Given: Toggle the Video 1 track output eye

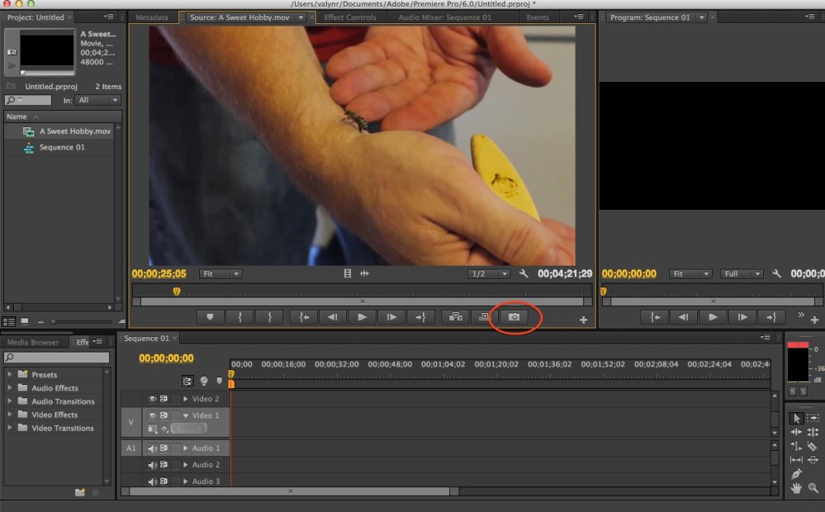Looking at the screenshot, I should [x=152, y=415].
